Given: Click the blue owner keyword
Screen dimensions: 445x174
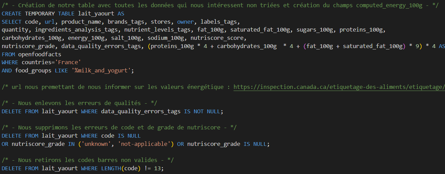Looking at the screenshot, I should click(186, 22).
